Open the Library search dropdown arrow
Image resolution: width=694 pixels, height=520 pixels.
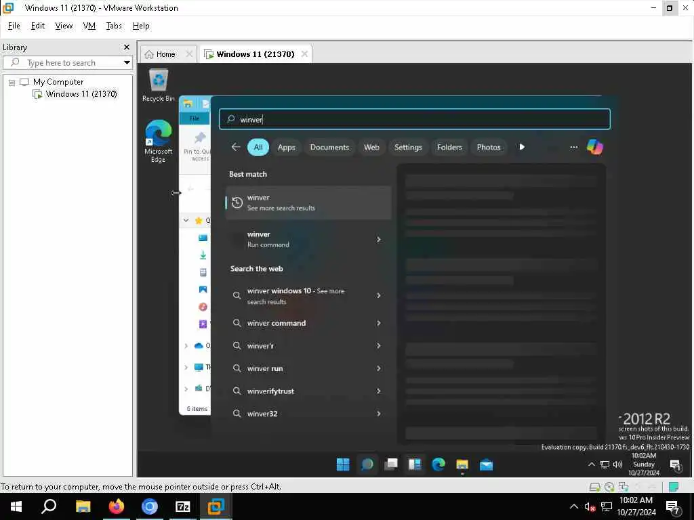(x=127, y=63)
